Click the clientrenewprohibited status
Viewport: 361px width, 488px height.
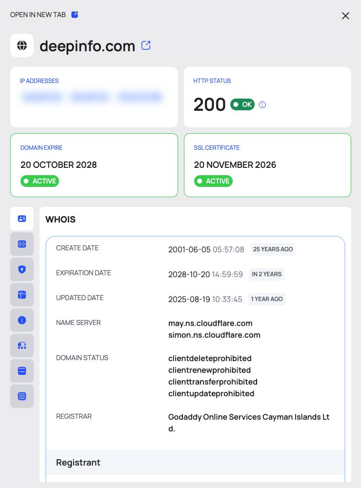(209, 370)
